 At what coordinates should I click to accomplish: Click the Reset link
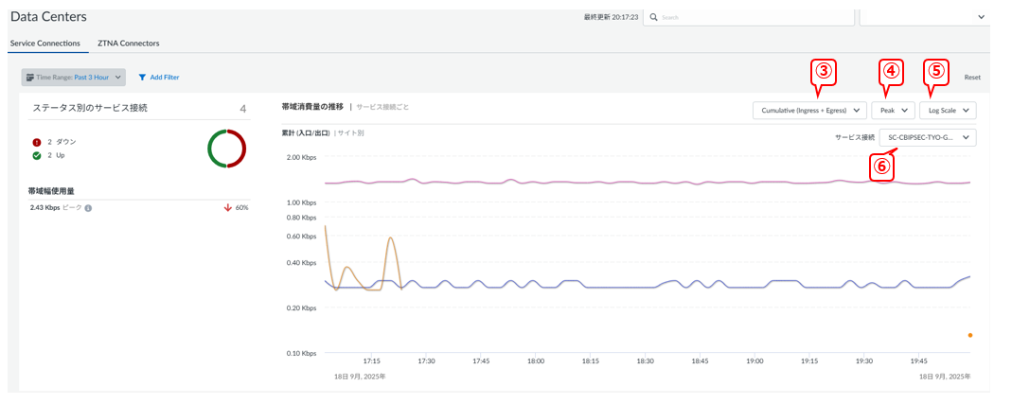coord(972,78)
